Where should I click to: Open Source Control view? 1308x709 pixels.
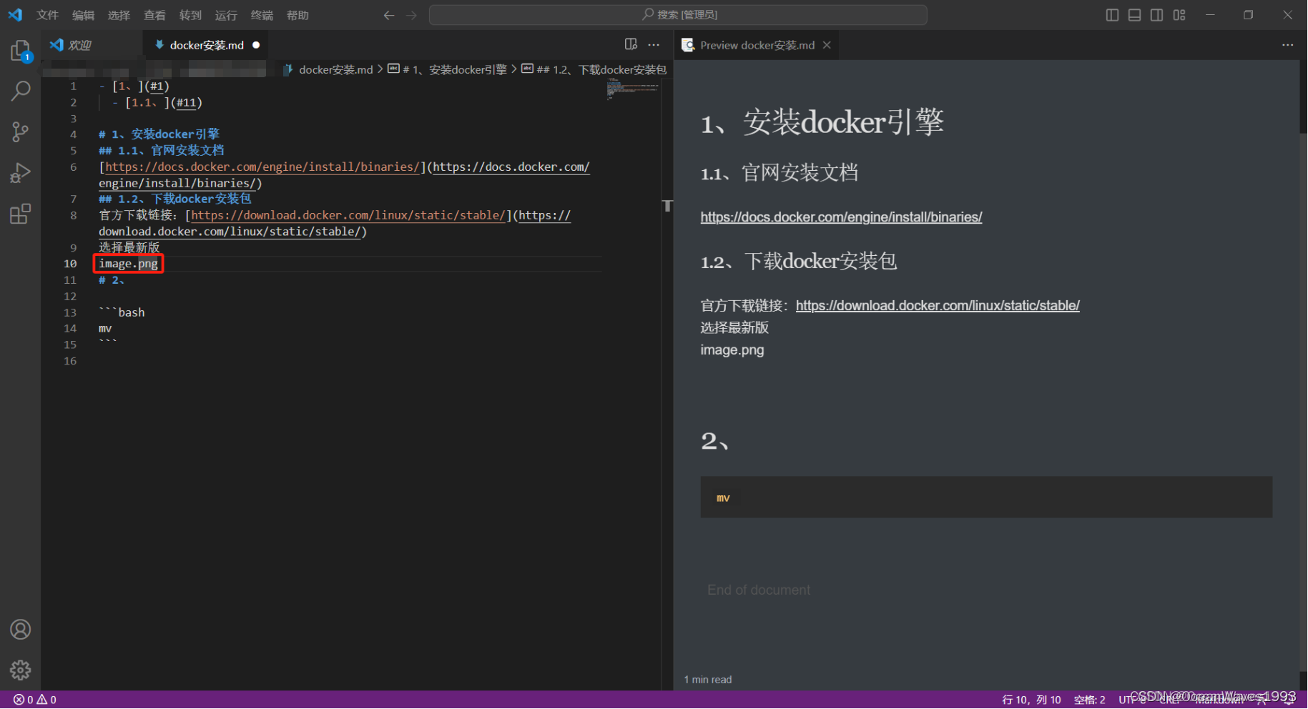20,132
